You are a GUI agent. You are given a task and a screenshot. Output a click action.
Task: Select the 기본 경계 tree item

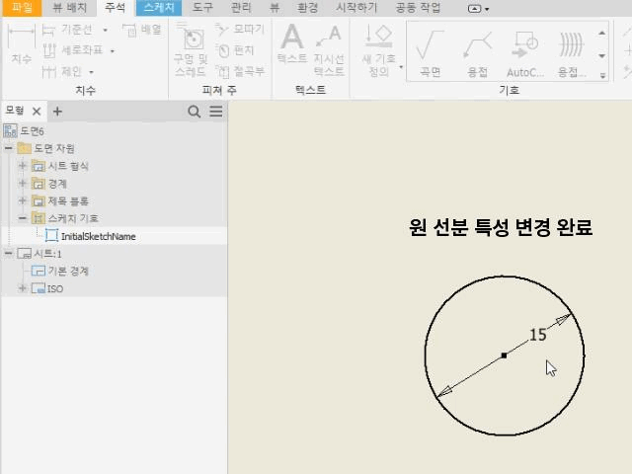pyautogui.click(x=60, y=271)
